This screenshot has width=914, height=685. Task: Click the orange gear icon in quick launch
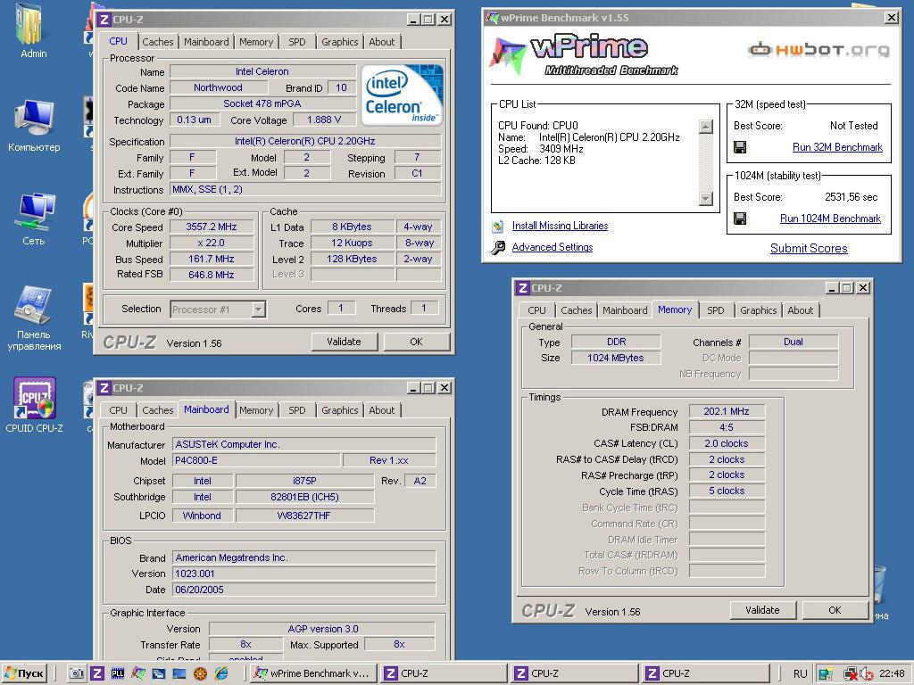pos(200,674)
